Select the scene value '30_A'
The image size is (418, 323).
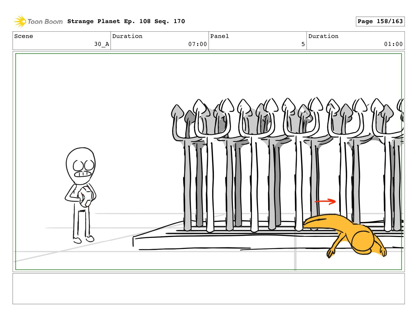102,44
